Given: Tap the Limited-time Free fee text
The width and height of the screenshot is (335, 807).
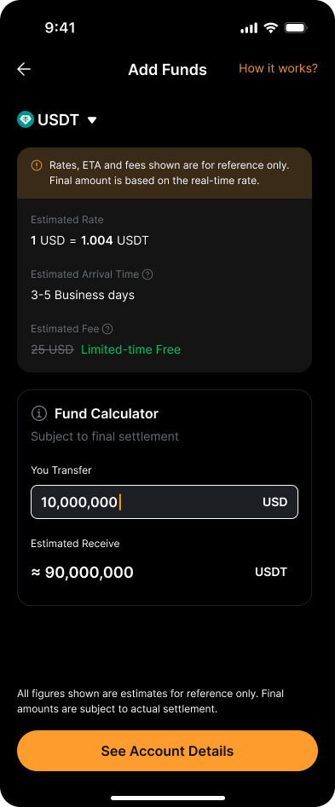Looking at the screenshot, I should (130, 349).
